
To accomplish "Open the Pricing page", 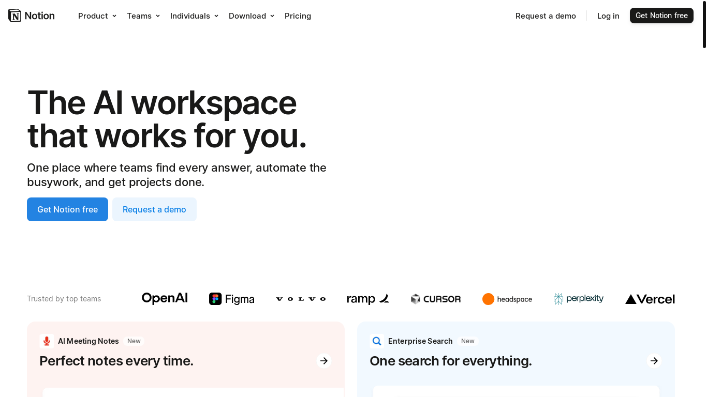I will click(298, 16).
